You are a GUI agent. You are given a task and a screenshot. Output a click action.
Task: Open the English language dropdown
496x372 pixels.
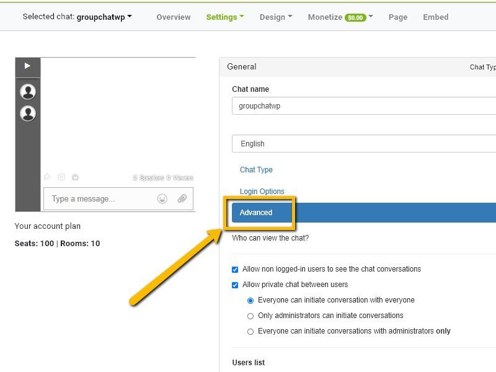tap(366, 144)
